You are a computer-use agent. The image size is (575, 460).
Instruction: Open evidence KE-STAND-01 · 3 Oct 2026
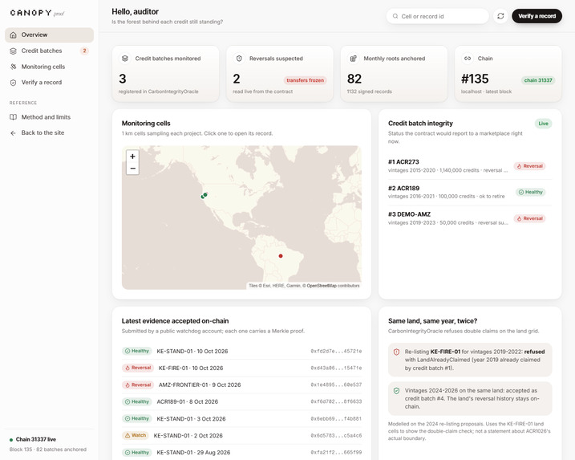click(x=241, y=418)
